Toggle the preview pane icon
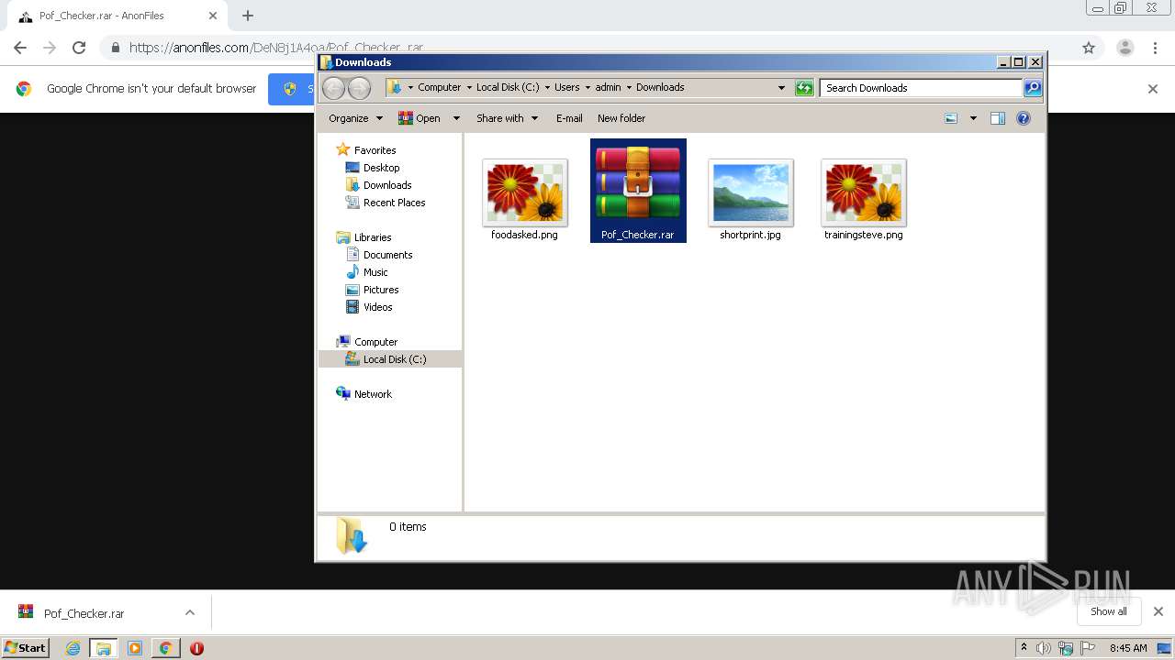The height and width of the screenshot is (660, 1175). point(998,118)
